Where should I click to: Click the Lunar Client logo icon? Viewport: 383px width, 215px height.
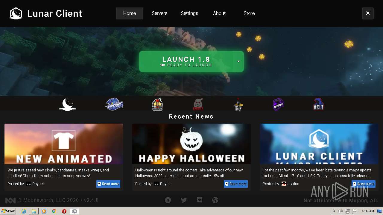16,13
